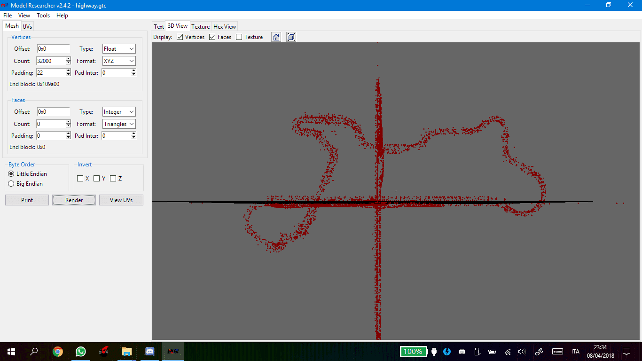This screenshot has height=361, width=642.
Task: Open the battery status tray icon
Action: point(492,351)
